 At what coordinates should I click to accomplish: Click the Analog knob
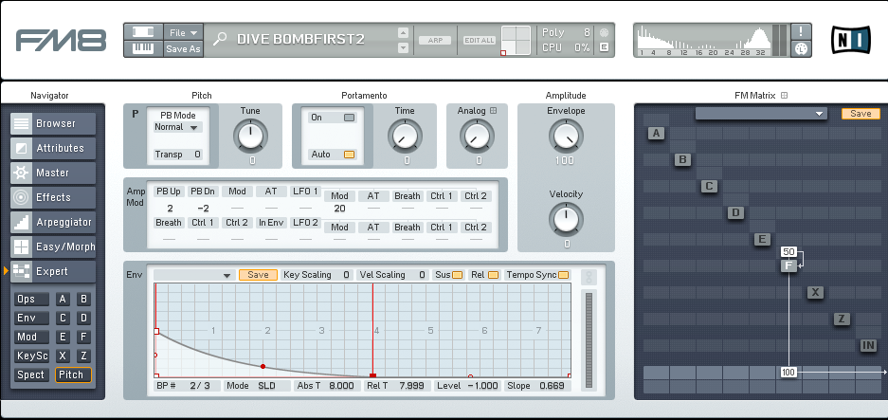click(x=477, y=136)
